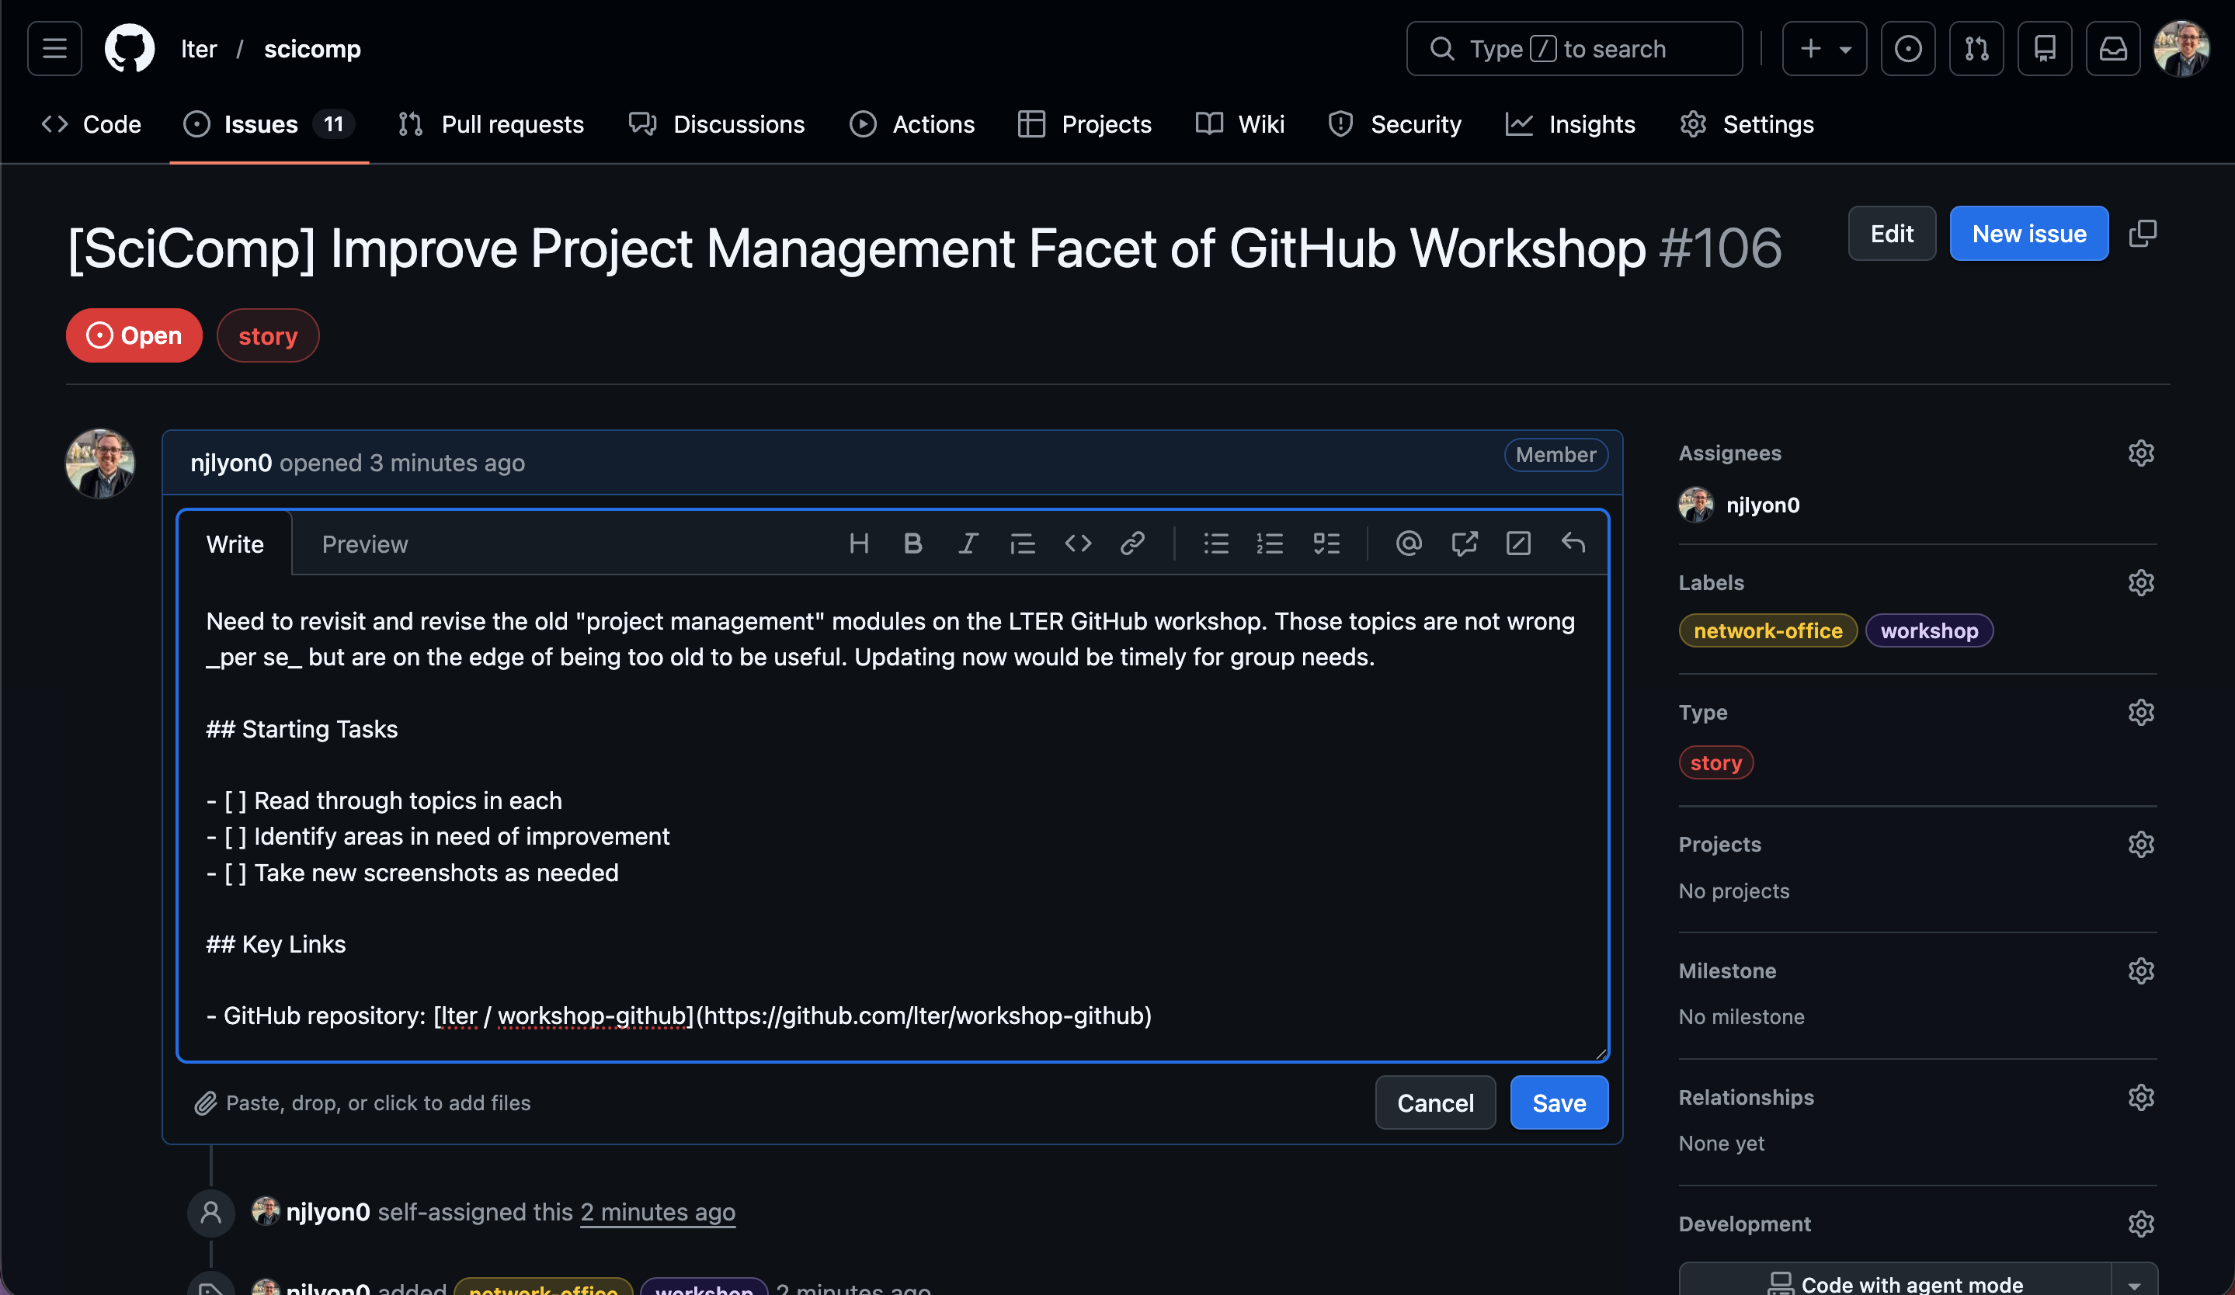The width and height of the screenshot is (2235, 1295).
Task: Expand the Create new plus dropdown
Action: pyautogui.click(x=1824, y=49)
